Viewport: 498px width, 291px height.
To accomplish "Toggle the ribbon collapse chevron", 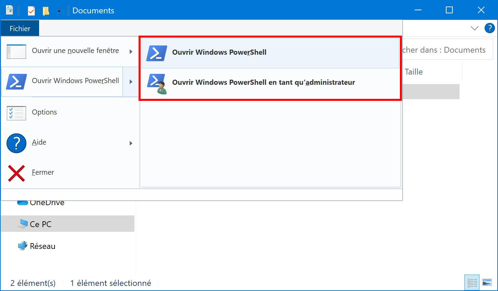I will pos(474,28).
